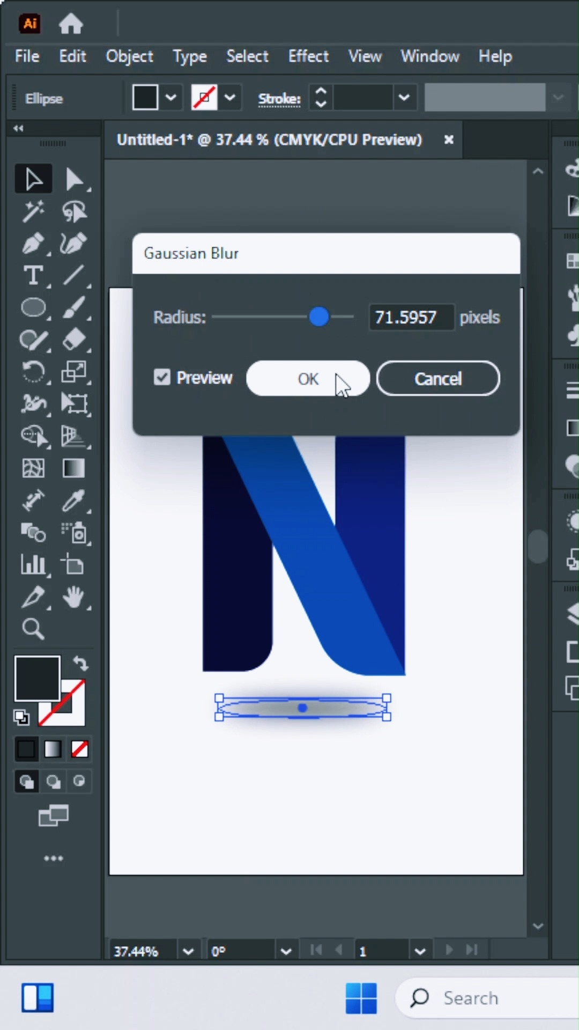
Task: Select the Ellipse tool
Action: (33, 308)
